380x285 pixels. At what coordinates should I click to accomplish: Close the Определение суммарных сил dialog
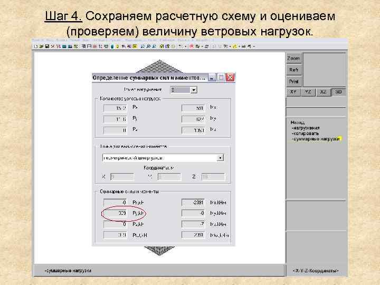tap(230, 78)
